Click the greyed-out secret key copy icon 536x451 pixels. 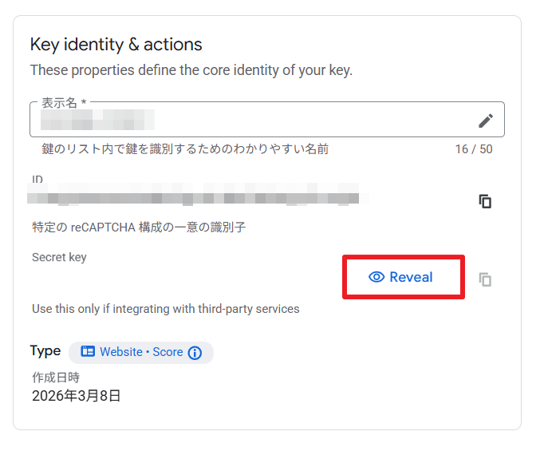pyautogui.click(x=485, y=279)
